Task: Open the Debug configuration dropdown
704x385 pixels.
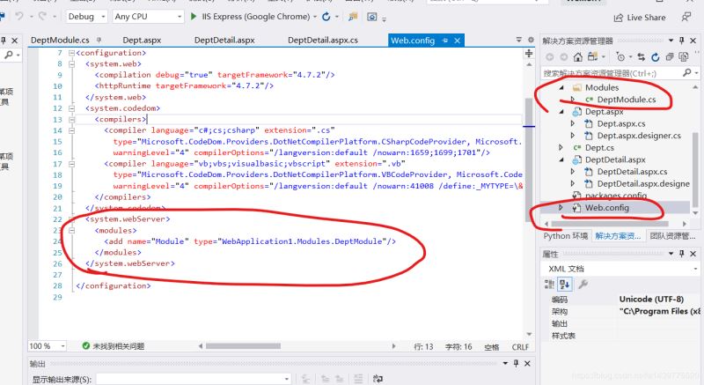Action: pyautogui.click(x=86, y=17)
